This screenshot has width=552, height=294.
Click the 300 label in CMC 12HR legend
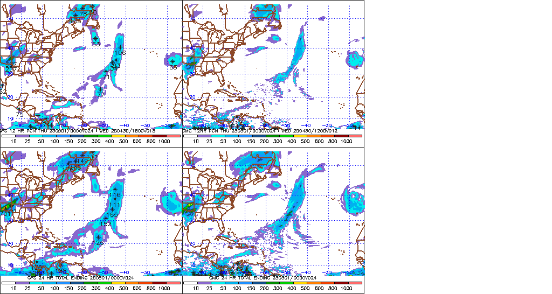(278, 142)
